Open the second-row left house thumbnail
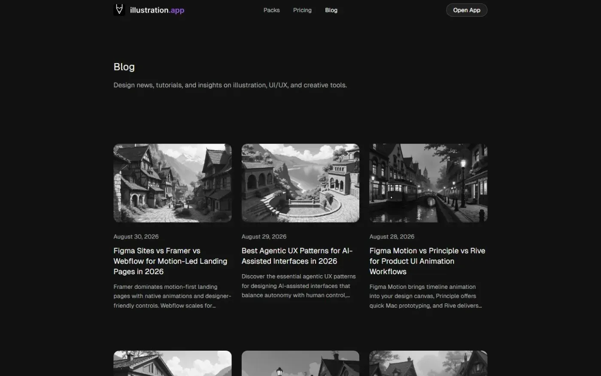 click(173, 363)
